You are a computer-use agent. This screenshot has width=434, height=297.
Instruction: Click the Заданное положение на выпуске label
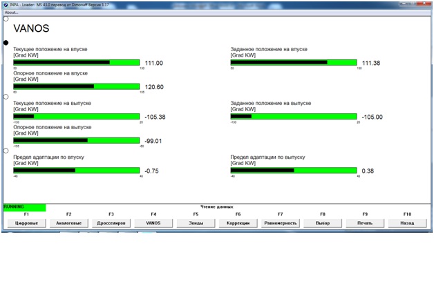(x=271, y=103)
